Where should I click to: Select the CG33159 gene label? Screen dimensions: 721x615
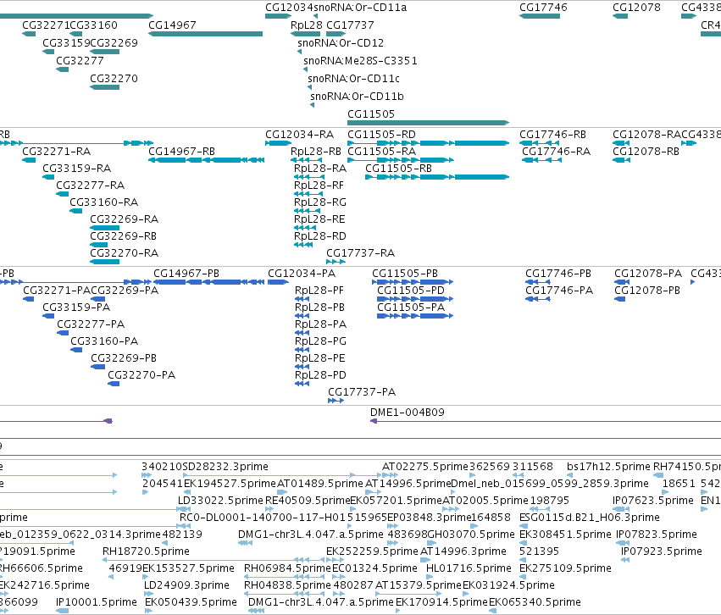(66, 42)
